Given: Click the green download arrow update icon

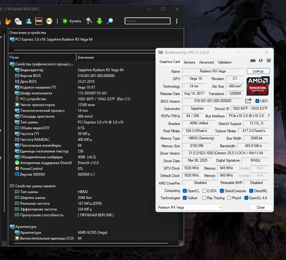Looking at the screenshot, I should [100, 21].
